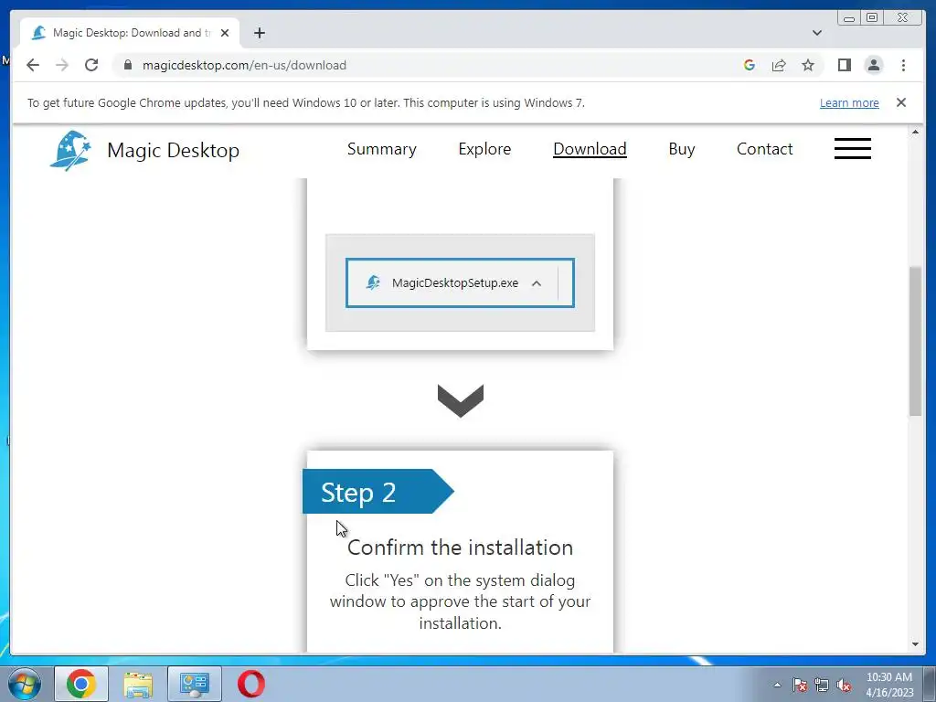
Task: Click the scrollbar down arrow
Action: pyautogui.click(x=915, y=644)
